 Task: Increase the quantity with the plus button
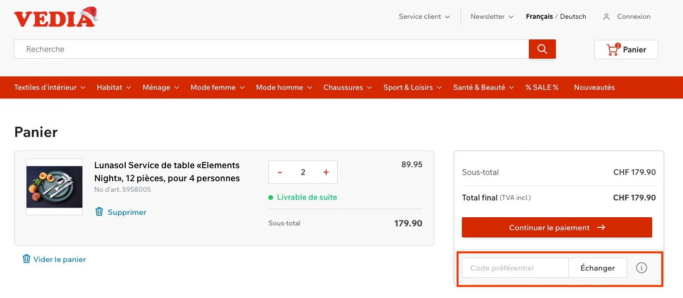(326, 172)
